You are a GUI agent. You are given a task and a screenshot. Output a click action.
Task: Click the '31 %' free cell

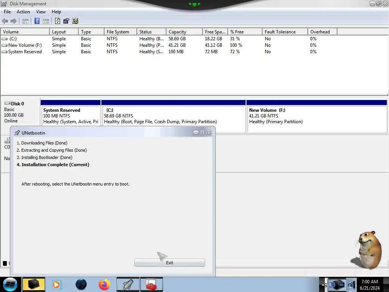tap(235, 39)
